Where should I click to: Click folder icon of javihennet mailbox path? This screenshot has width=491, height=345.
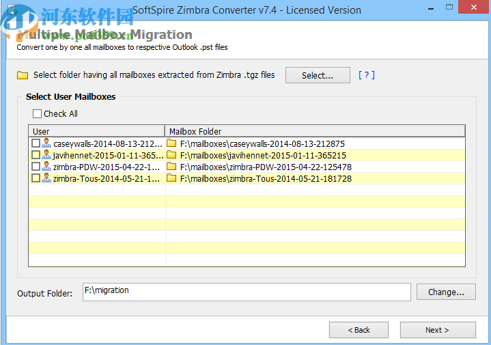171,155
